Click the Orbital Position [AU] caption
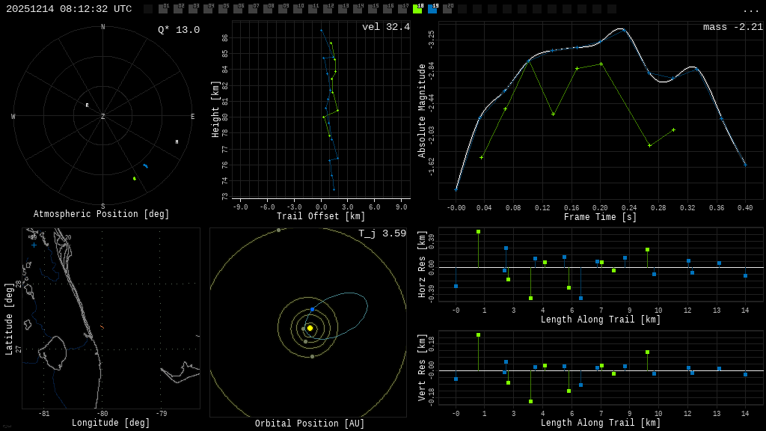 click(308, 424)
